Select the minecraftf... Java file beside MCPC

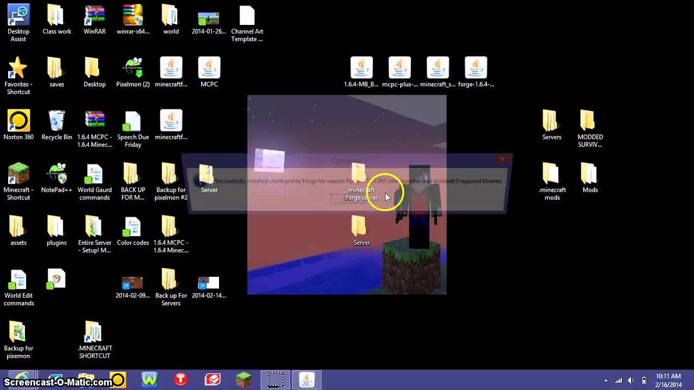[171, 73]
